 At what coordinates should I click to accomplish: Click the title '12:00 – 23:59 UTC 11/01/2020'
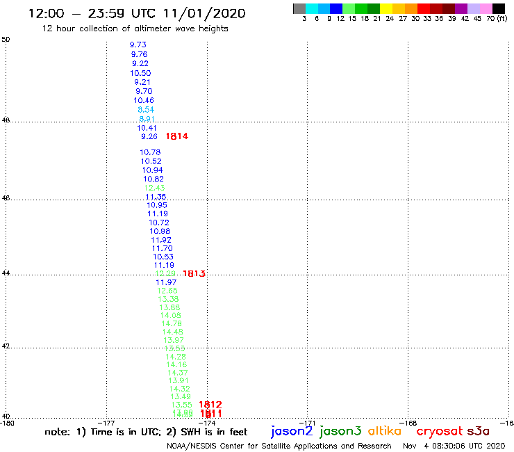(x=137, y=13)
